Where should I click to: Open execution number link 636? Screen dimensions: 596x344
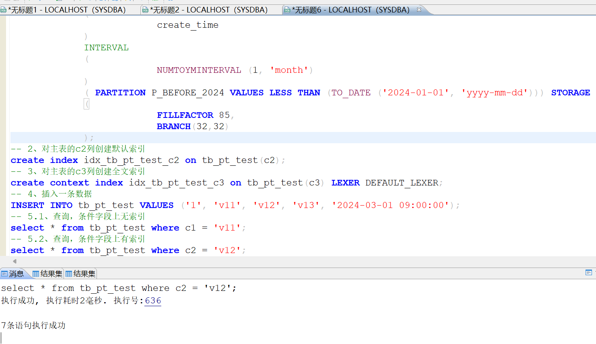coord(153,301)
